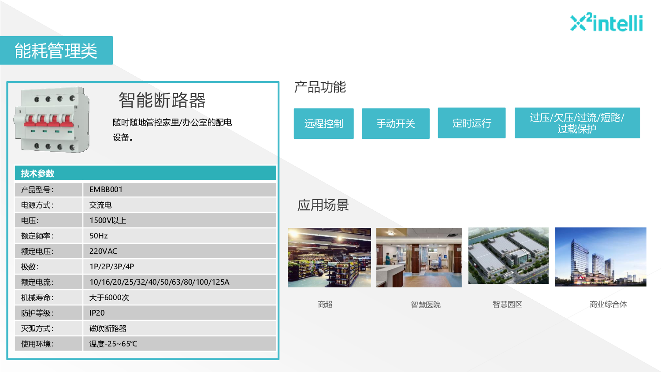Select the 10/16/20/25/32/40/50/63/80/100/125A value cell
This screenshot has height=372, width=661.
coord(180,282)
